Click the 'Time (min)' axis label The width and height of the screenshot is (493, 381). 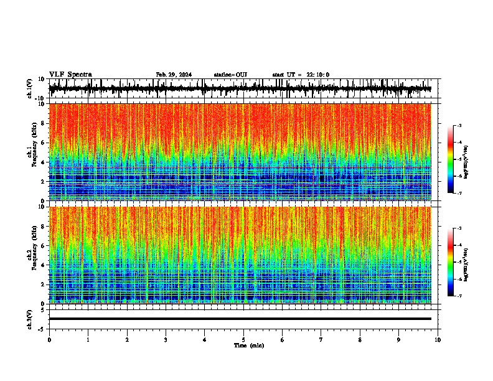(249, 346)
